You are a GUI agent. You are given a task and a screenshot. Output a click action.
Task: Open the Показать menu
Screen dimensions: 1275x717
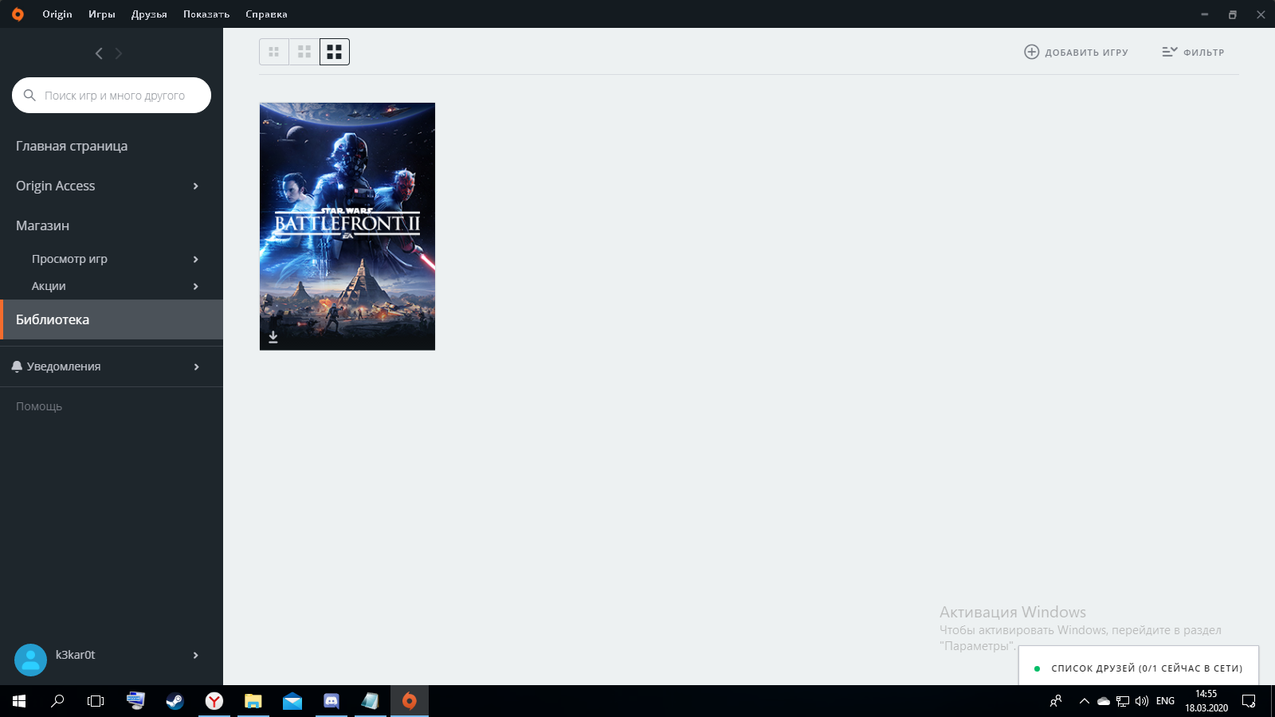(x=206, y=14)
